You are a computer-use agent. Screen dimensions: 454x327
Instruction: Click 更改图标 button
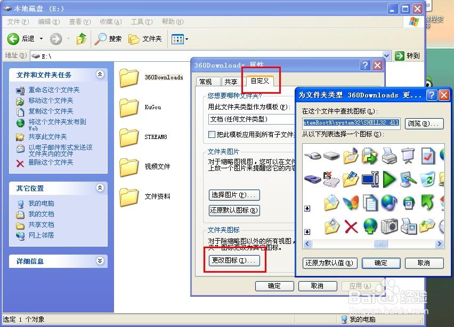[234, 260]
